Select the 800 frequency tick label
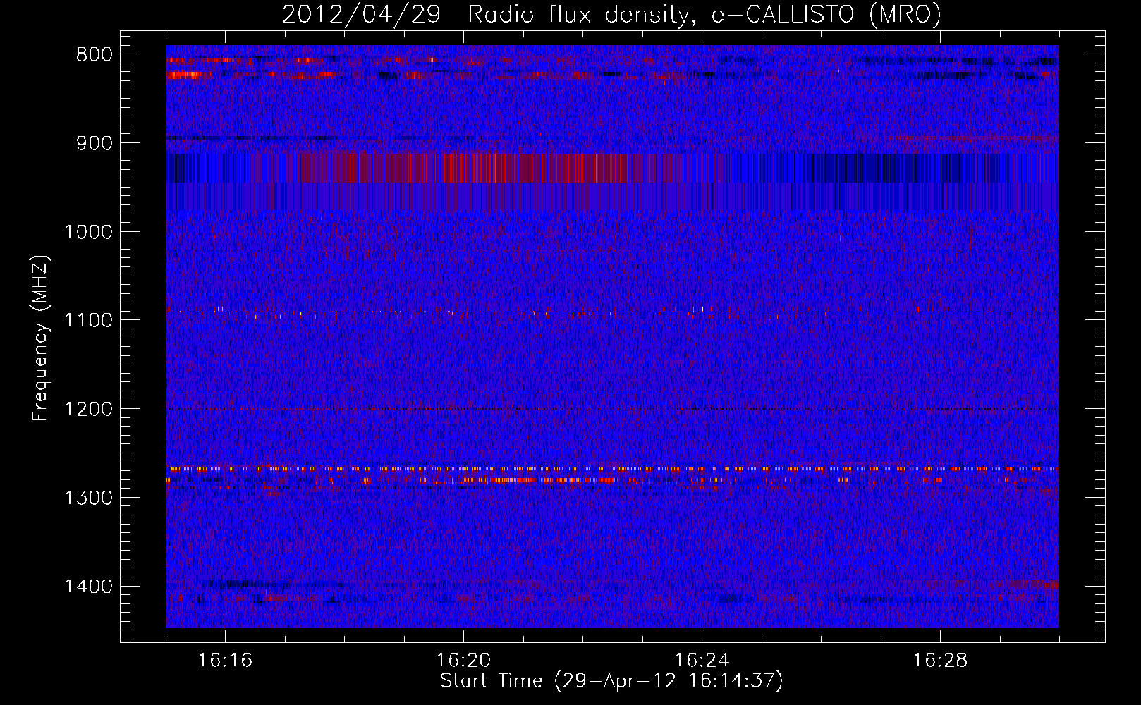Screen dimensions: 1141x705 tap(94, 55)
